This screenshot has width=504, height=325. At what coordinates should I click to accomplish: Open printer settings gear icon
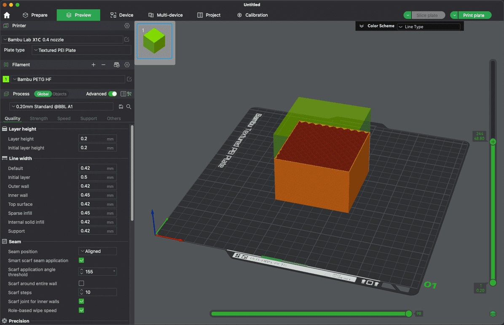tap(127, 26)
